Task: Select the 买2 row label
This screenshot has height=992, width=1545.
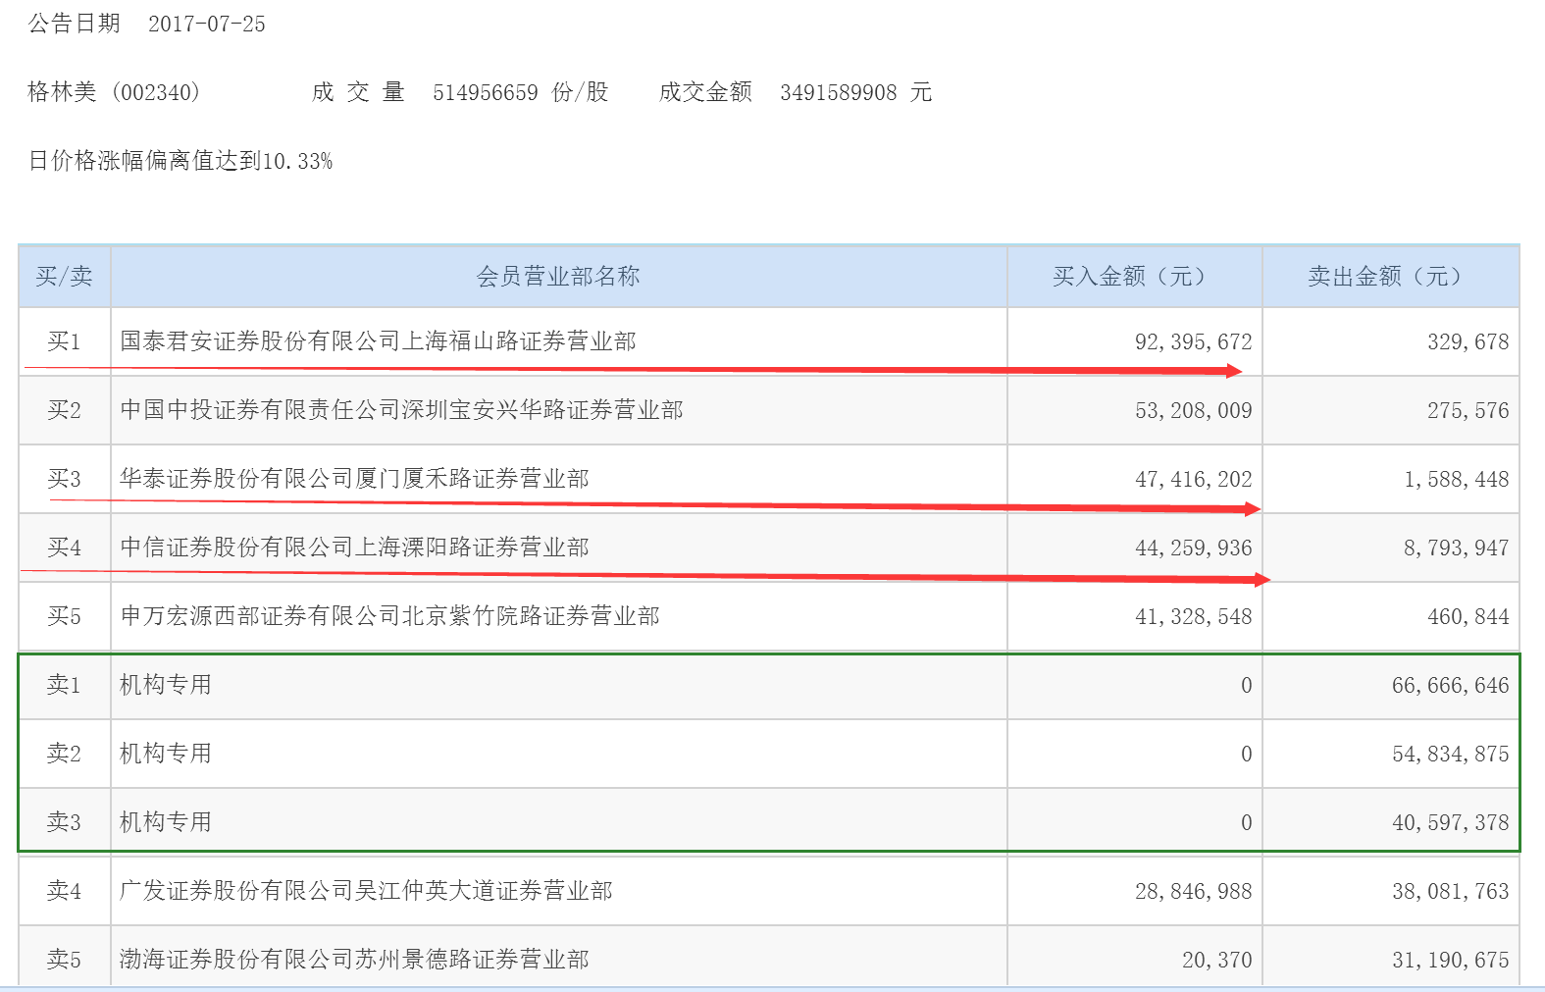Action: click(x=65, y=410)
